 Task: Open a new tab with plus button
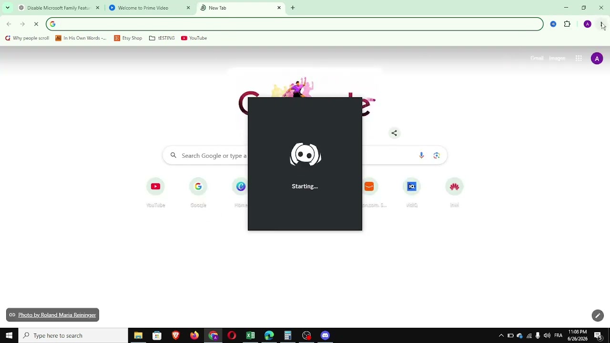293,8
